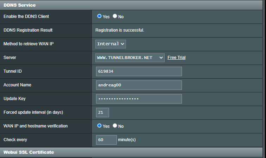Click the chevron arrow of the Internal dropdown

pyautogui.click(x=122, y=44)
